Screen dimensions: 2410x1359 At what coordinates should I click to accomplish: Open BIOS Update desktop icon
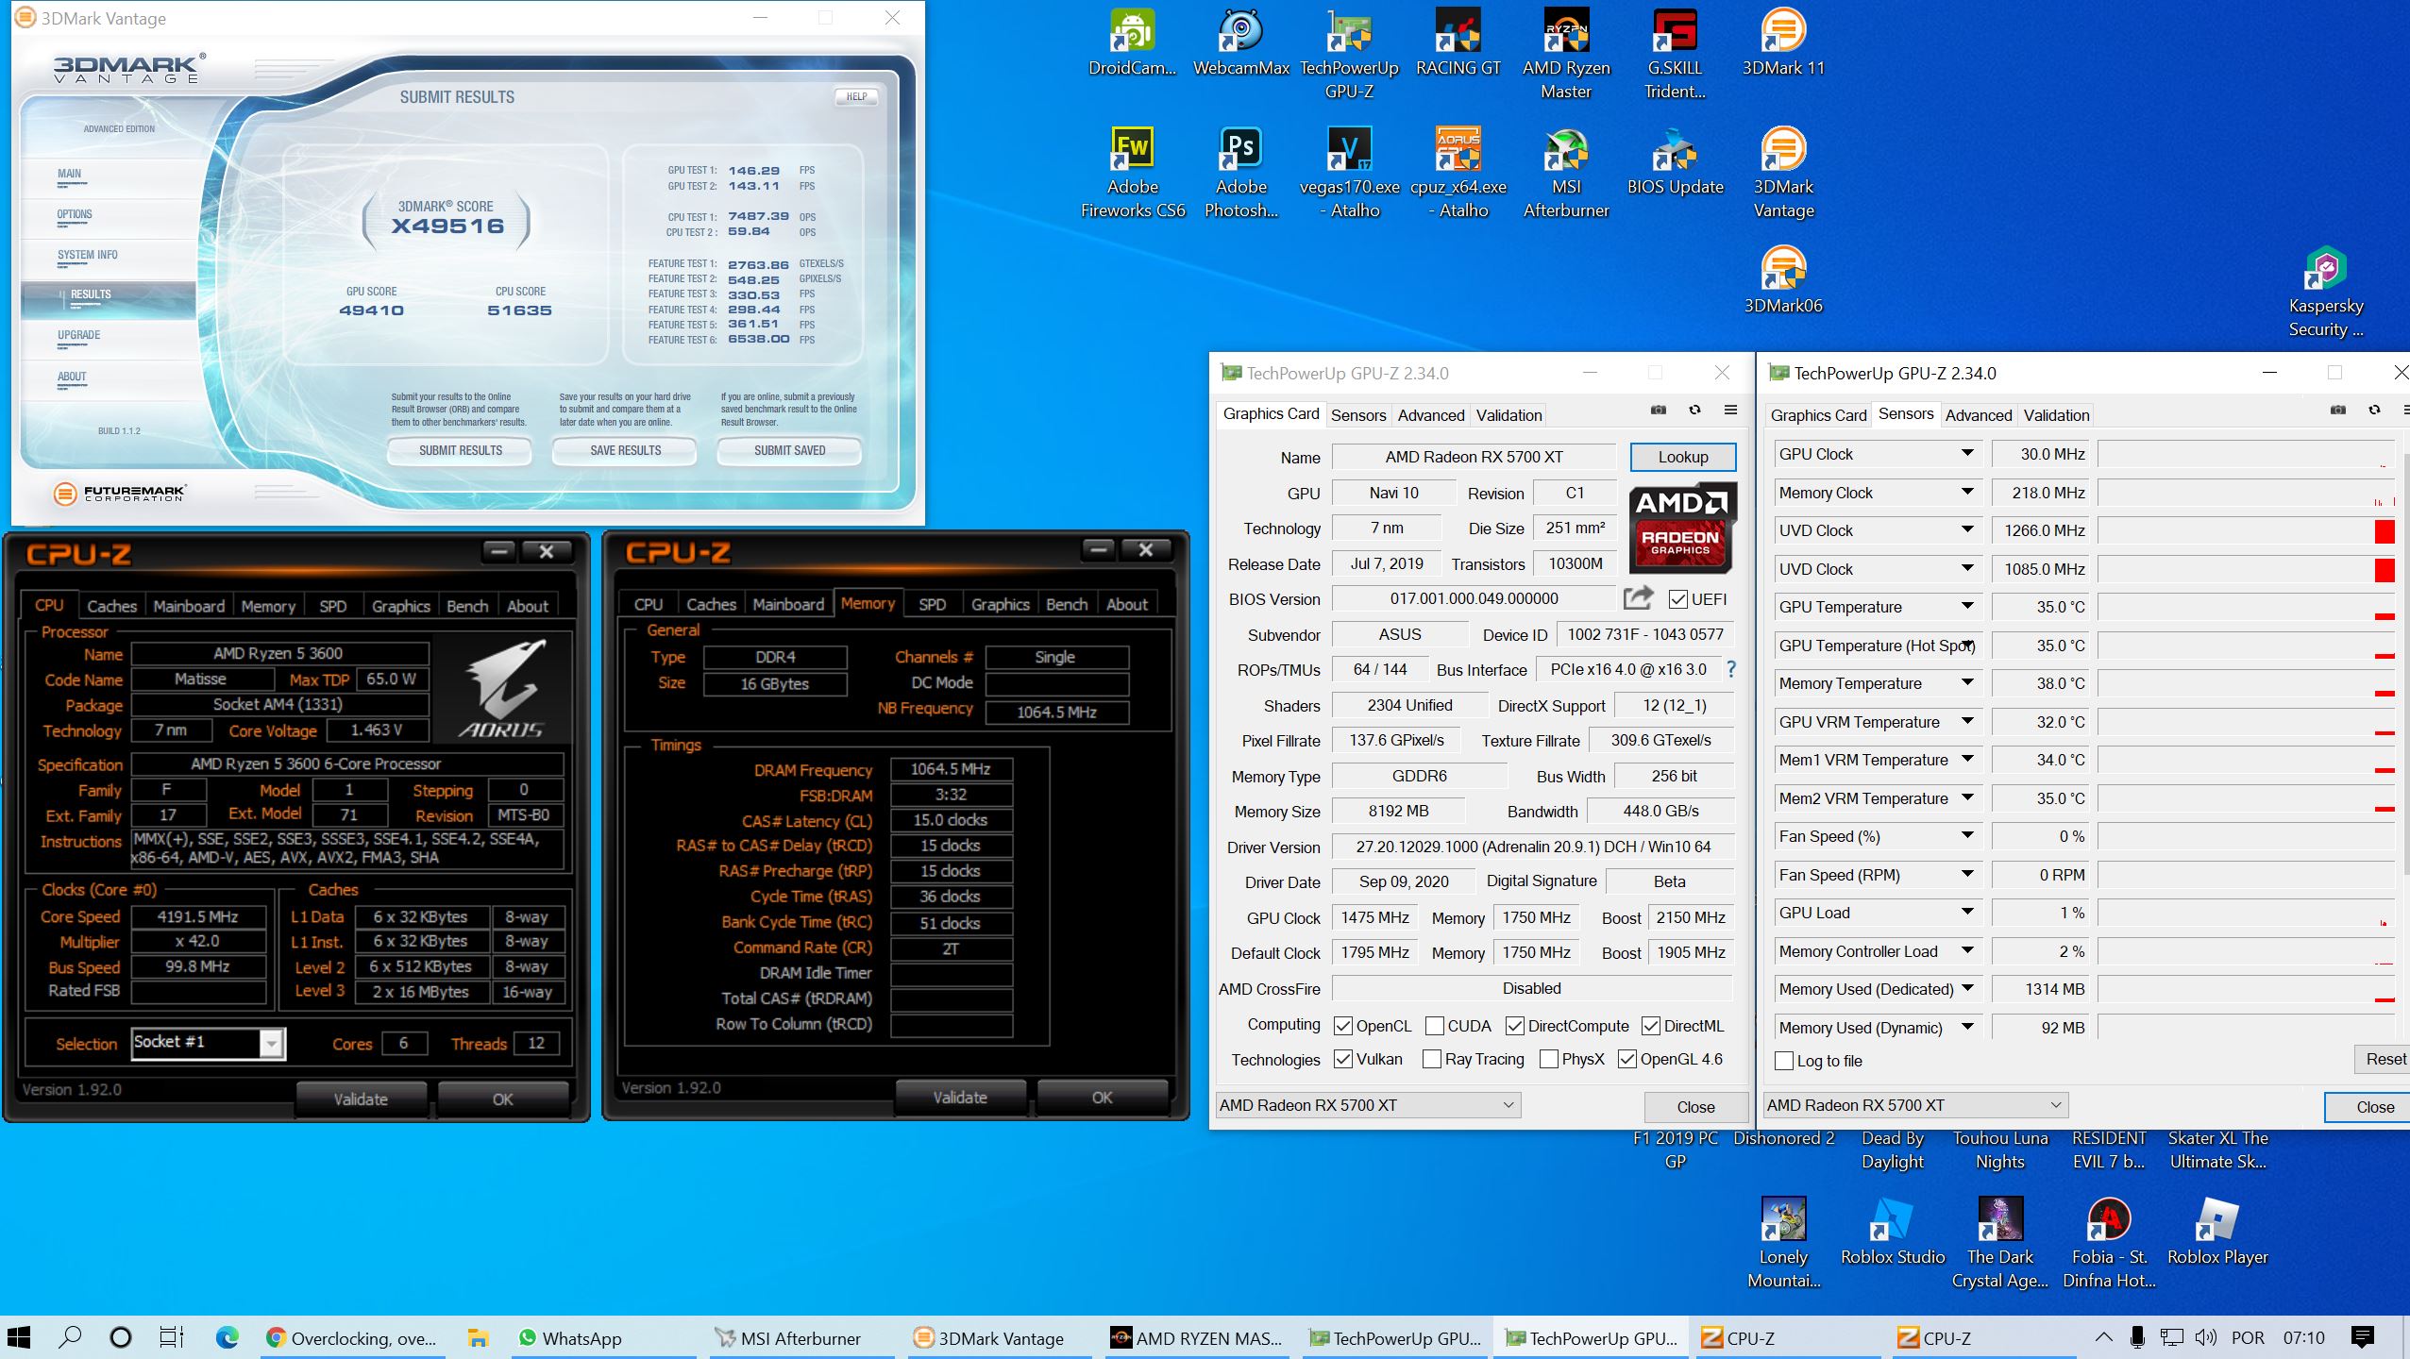pyautogui.click(x=1675, y=161)
